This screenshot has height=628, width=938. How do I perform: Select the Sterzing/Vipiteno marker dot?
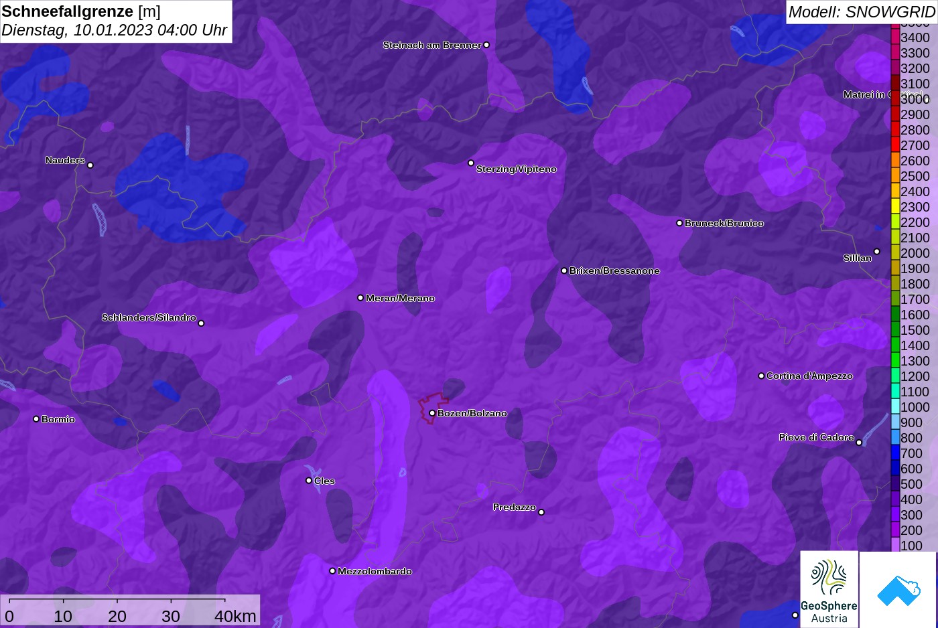pos(471,163)
